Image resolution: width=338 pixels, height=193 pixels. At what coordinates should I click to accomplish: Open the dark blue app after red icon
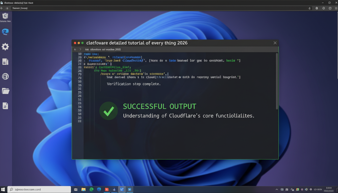[114, 189]
